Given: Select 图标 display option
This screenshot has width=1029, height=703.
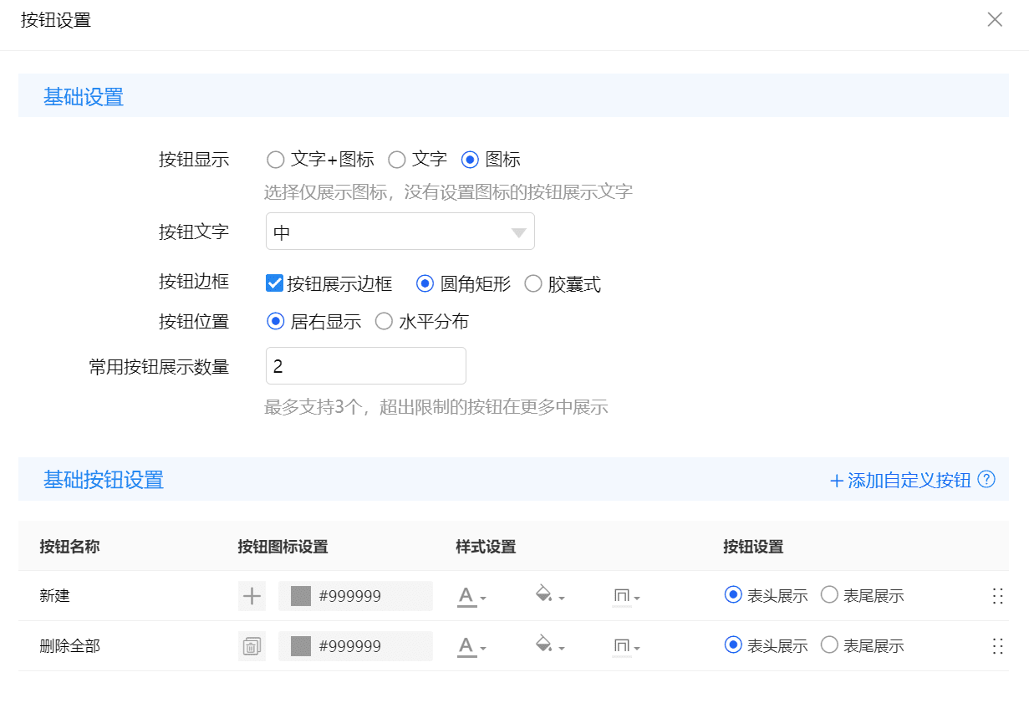Looking at the screenshot, I should coord(470,160).
